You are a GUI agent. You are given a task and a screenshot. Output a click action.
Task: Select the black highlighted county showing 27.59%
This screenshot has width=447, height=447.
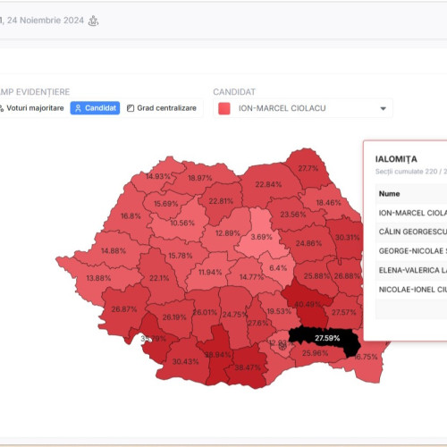[327, 338]
